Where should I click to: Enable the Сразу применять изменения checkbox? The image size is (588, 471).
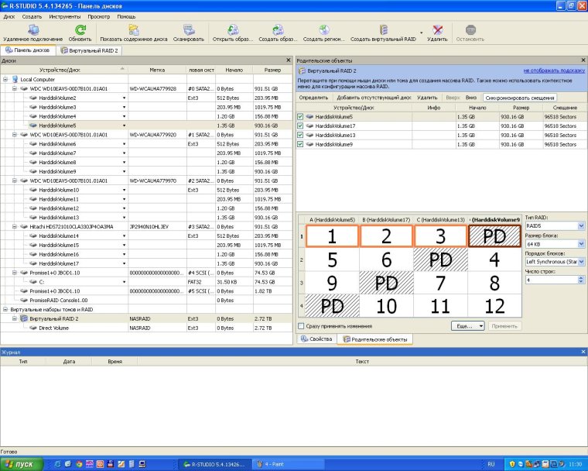301,326
